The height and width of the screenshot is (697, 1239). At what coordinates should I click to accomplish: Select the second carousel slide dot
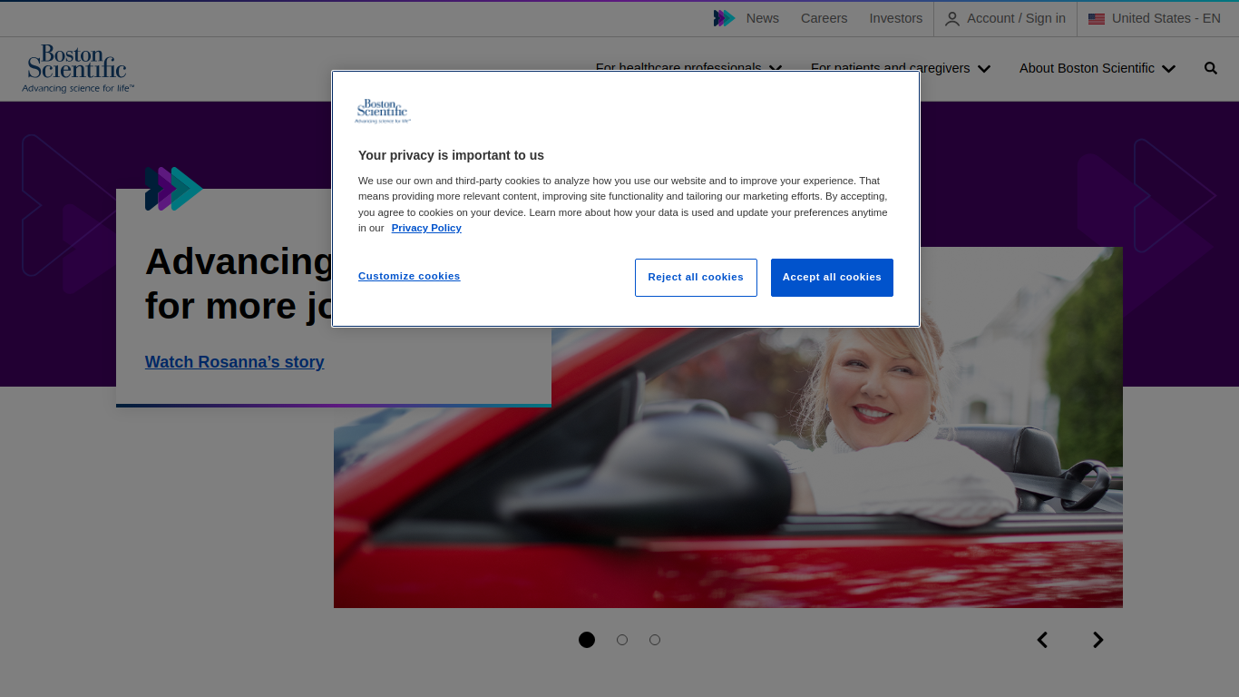[622, 640]
